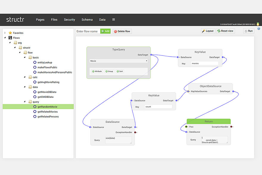The width and height of the screenshot is (262, 175).
Task: Click the Enter flow name field
Action: coord(88,31)
